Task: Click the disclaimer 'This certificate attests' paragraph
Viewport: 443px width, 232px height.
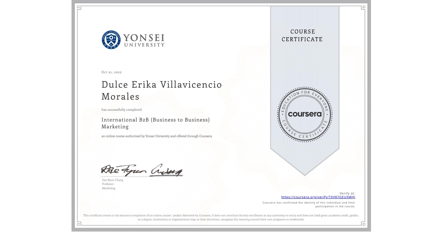Action: point(221,217)
